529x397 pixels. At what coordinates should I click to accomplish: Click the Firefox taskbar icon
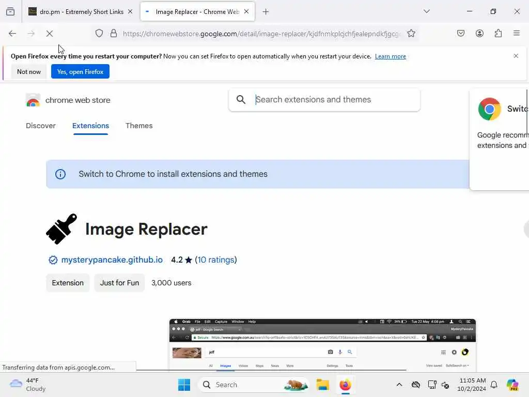(x=345, y=385)
